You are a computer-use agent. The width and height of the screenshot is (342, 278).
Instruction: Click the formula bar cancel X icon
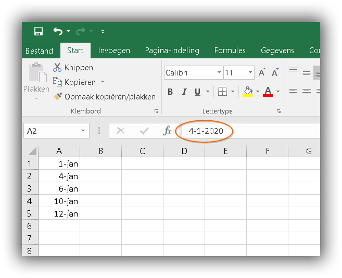point(120,131)
